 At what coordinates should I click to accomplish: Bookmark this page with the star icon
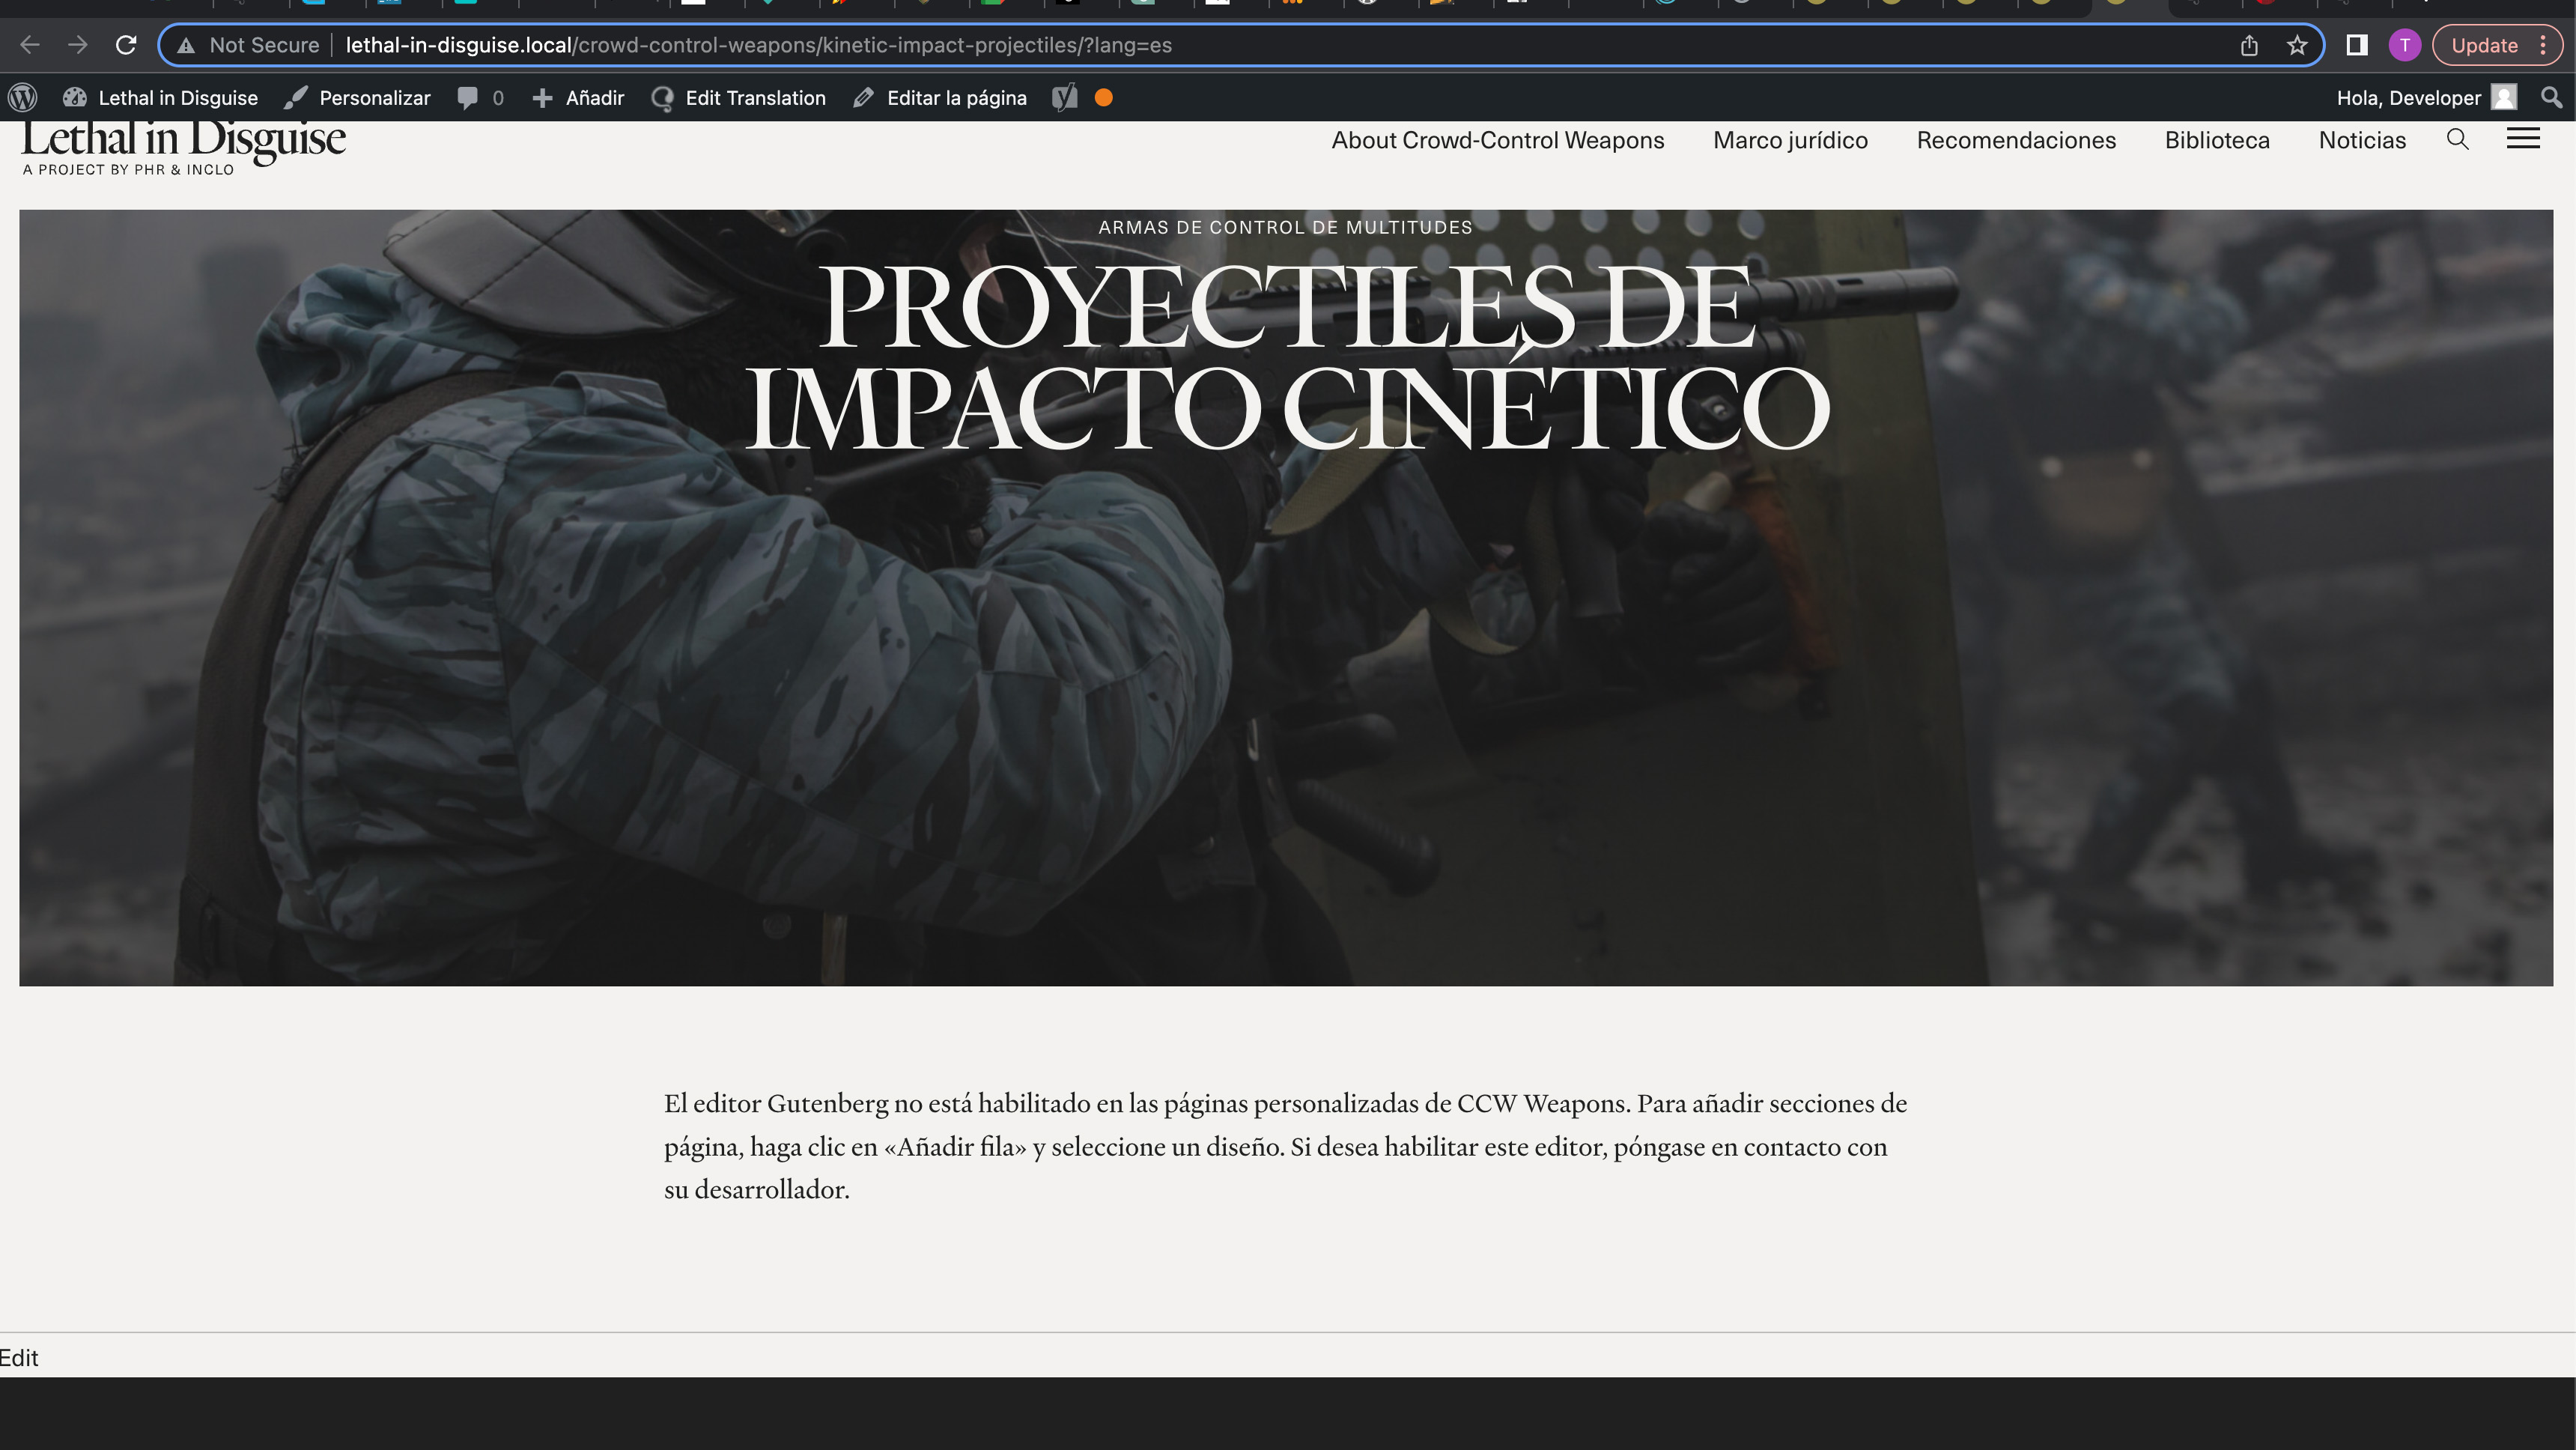tap(2297, 45)
